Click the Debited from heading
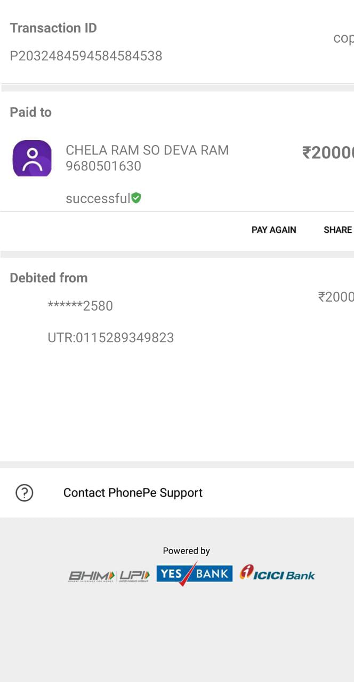The width and height of the screenshot is (354, 682). [49, 278]
